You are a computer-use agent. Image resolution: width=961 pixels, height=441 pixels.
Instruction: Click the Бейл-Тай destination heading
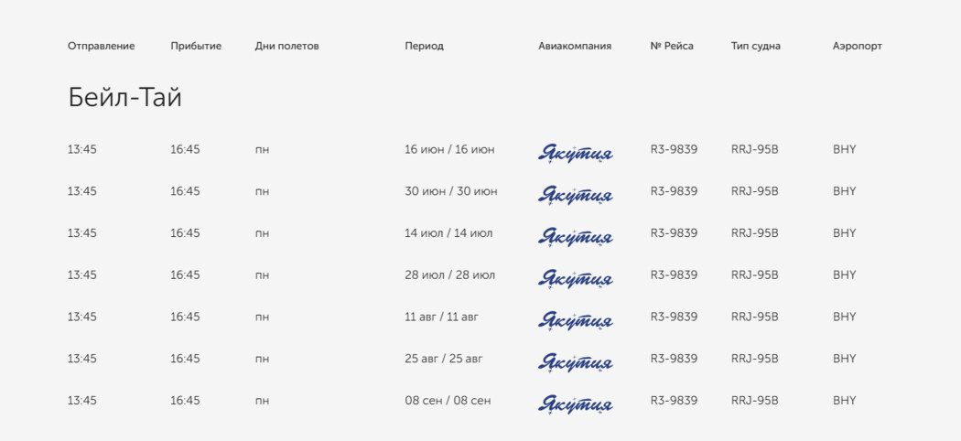click(x=125, y=98)
